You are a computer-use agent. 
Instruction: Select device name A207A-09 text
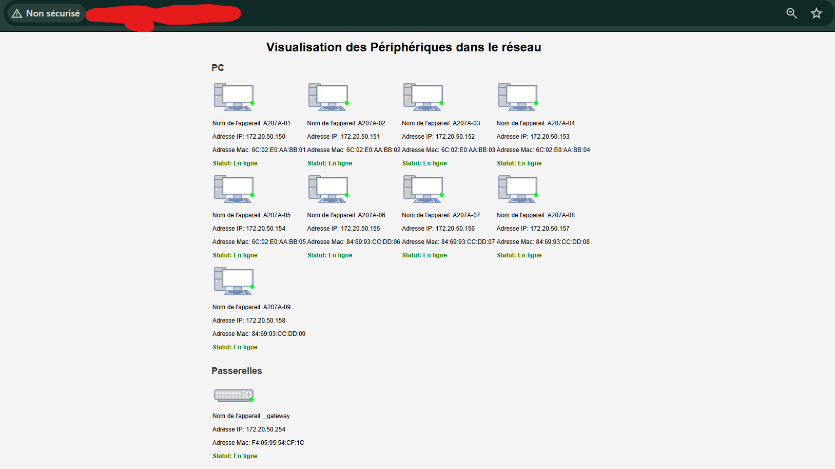coord(277,307)
